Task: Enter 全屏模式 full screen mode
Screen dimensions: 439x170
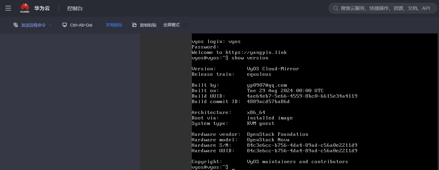Action: coord(171,25)
